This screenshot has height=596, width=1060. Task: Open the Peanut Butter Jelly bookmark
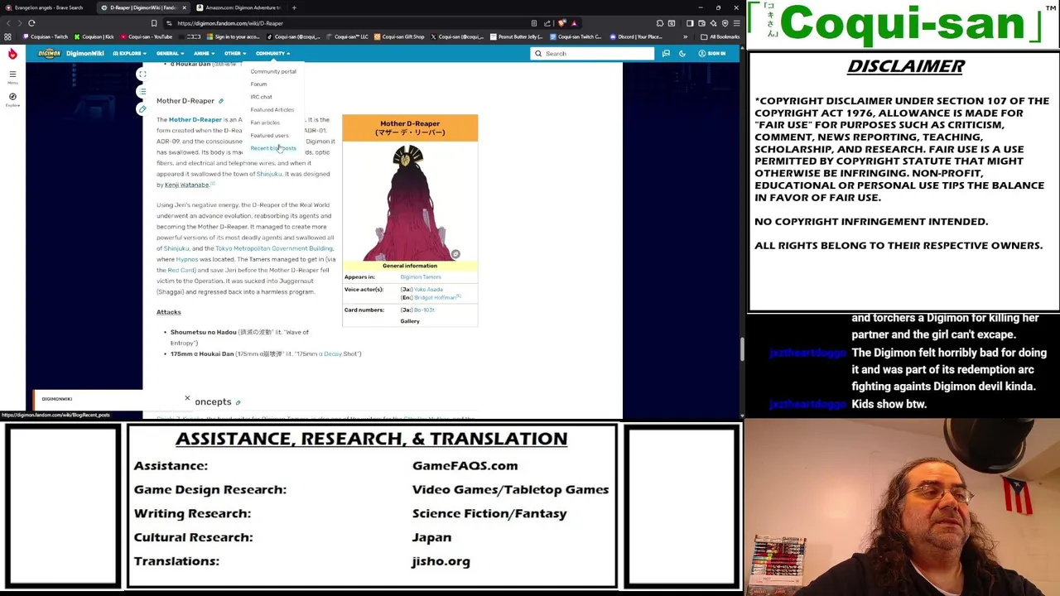tap(517, 36)
